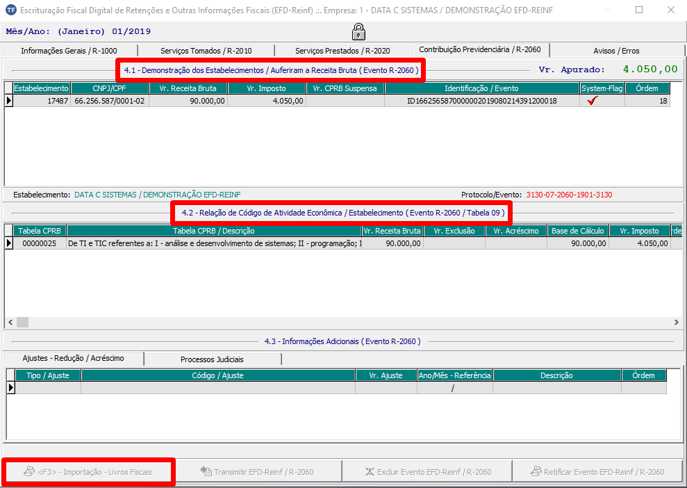The width and height of the screenshot is (687, 488).
Task: Click Base de Cálculo column header
Action: click(578, 231)
